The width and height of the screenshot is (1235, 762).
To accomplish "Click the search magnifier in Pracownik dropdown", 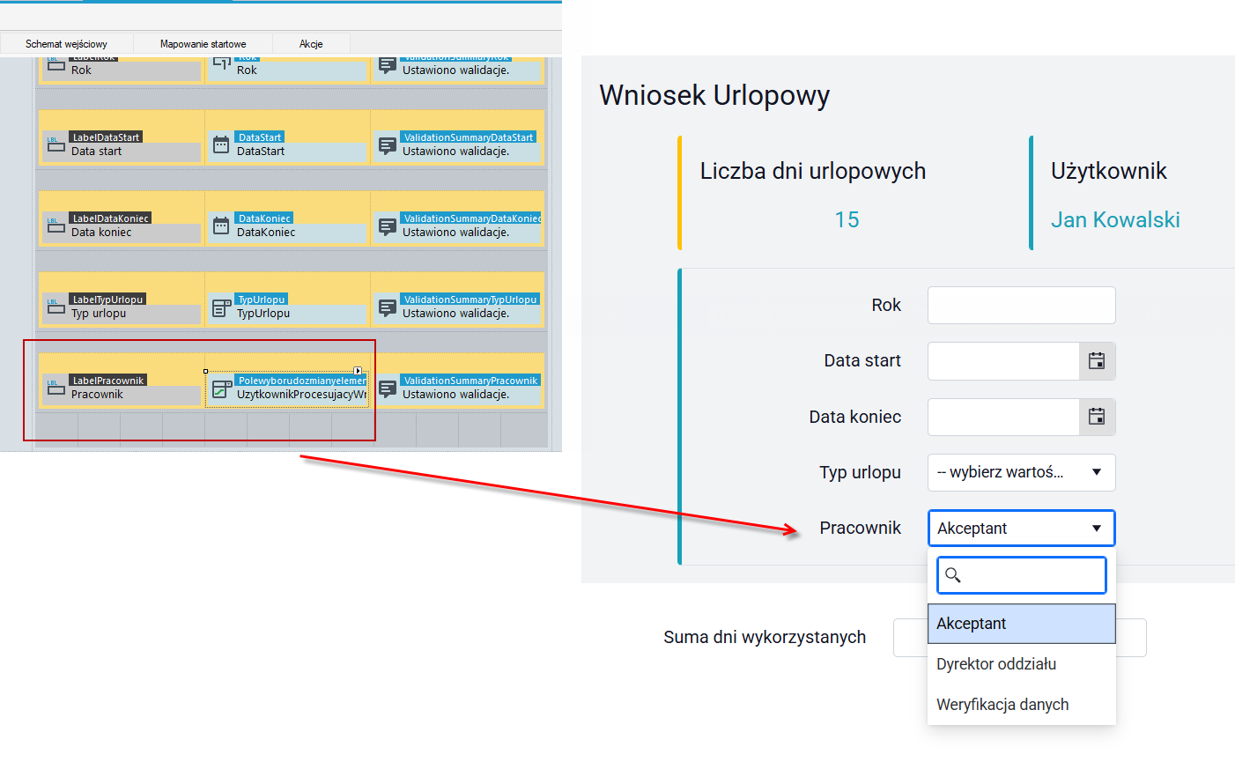I will (x=952, y=575).
